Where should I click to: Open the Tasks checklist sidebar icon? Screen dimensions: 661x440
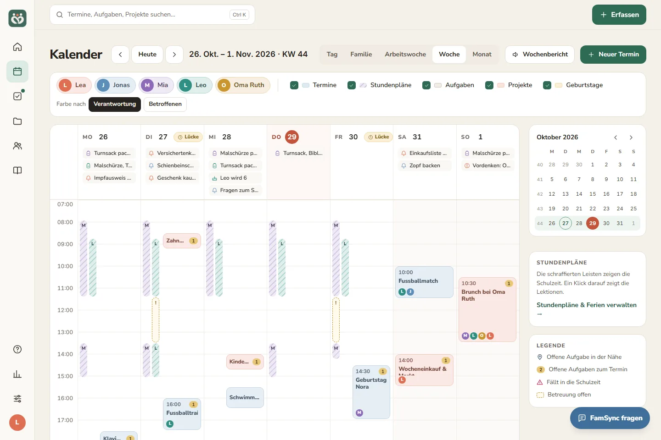pos(17,96)
